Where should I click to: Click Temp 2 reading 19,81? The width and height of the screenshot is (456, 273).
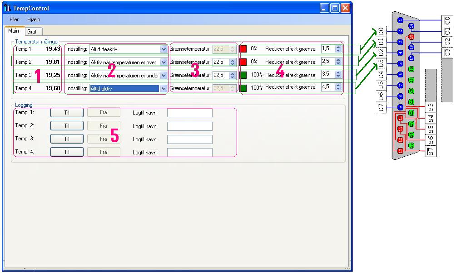53,62
